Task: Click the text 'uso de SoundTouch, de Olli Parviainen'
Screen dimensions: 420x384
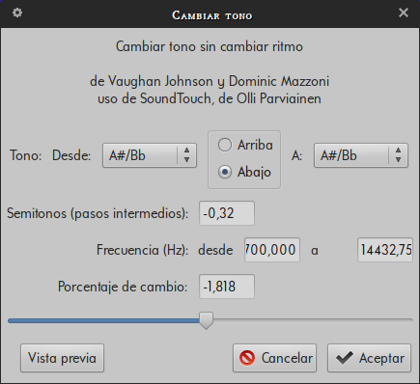Action: point(210,98)
